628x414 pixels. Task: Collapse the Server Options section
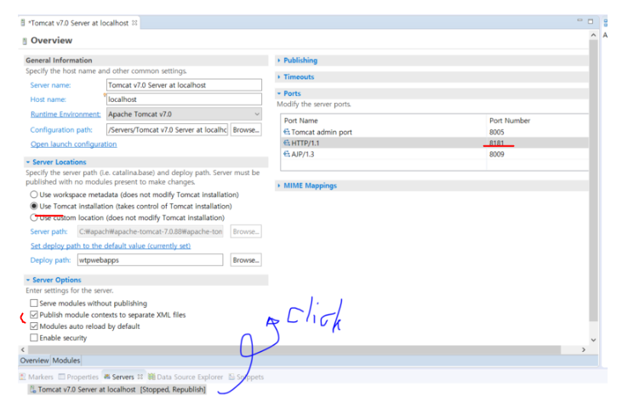pyautogui.click(x=28, y=280)
